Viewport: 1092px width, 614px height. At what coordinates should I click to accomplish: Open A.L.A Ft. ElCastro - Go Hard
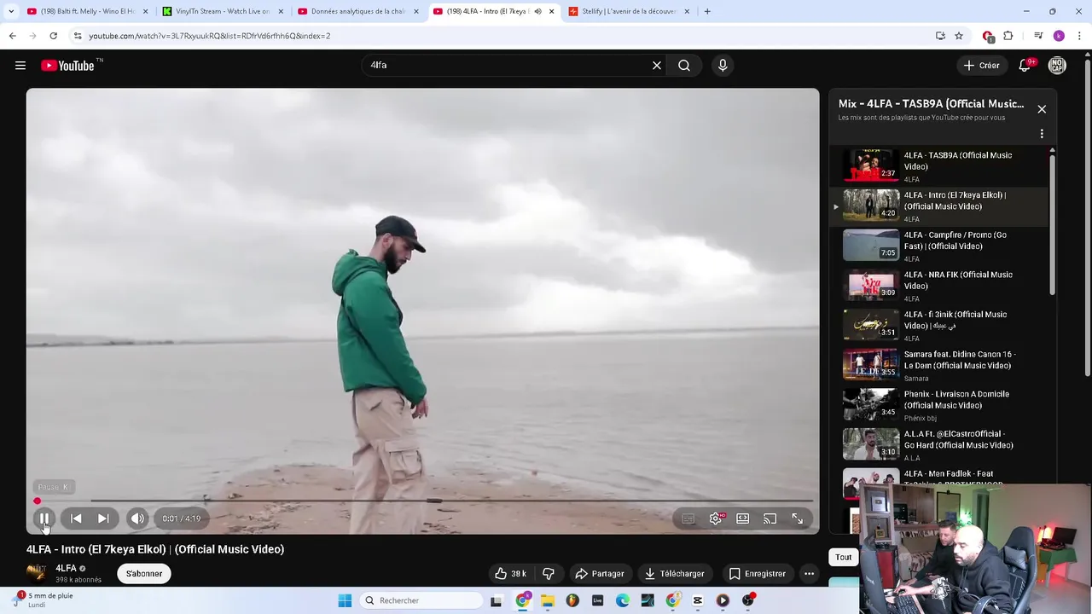coord(938,445)
